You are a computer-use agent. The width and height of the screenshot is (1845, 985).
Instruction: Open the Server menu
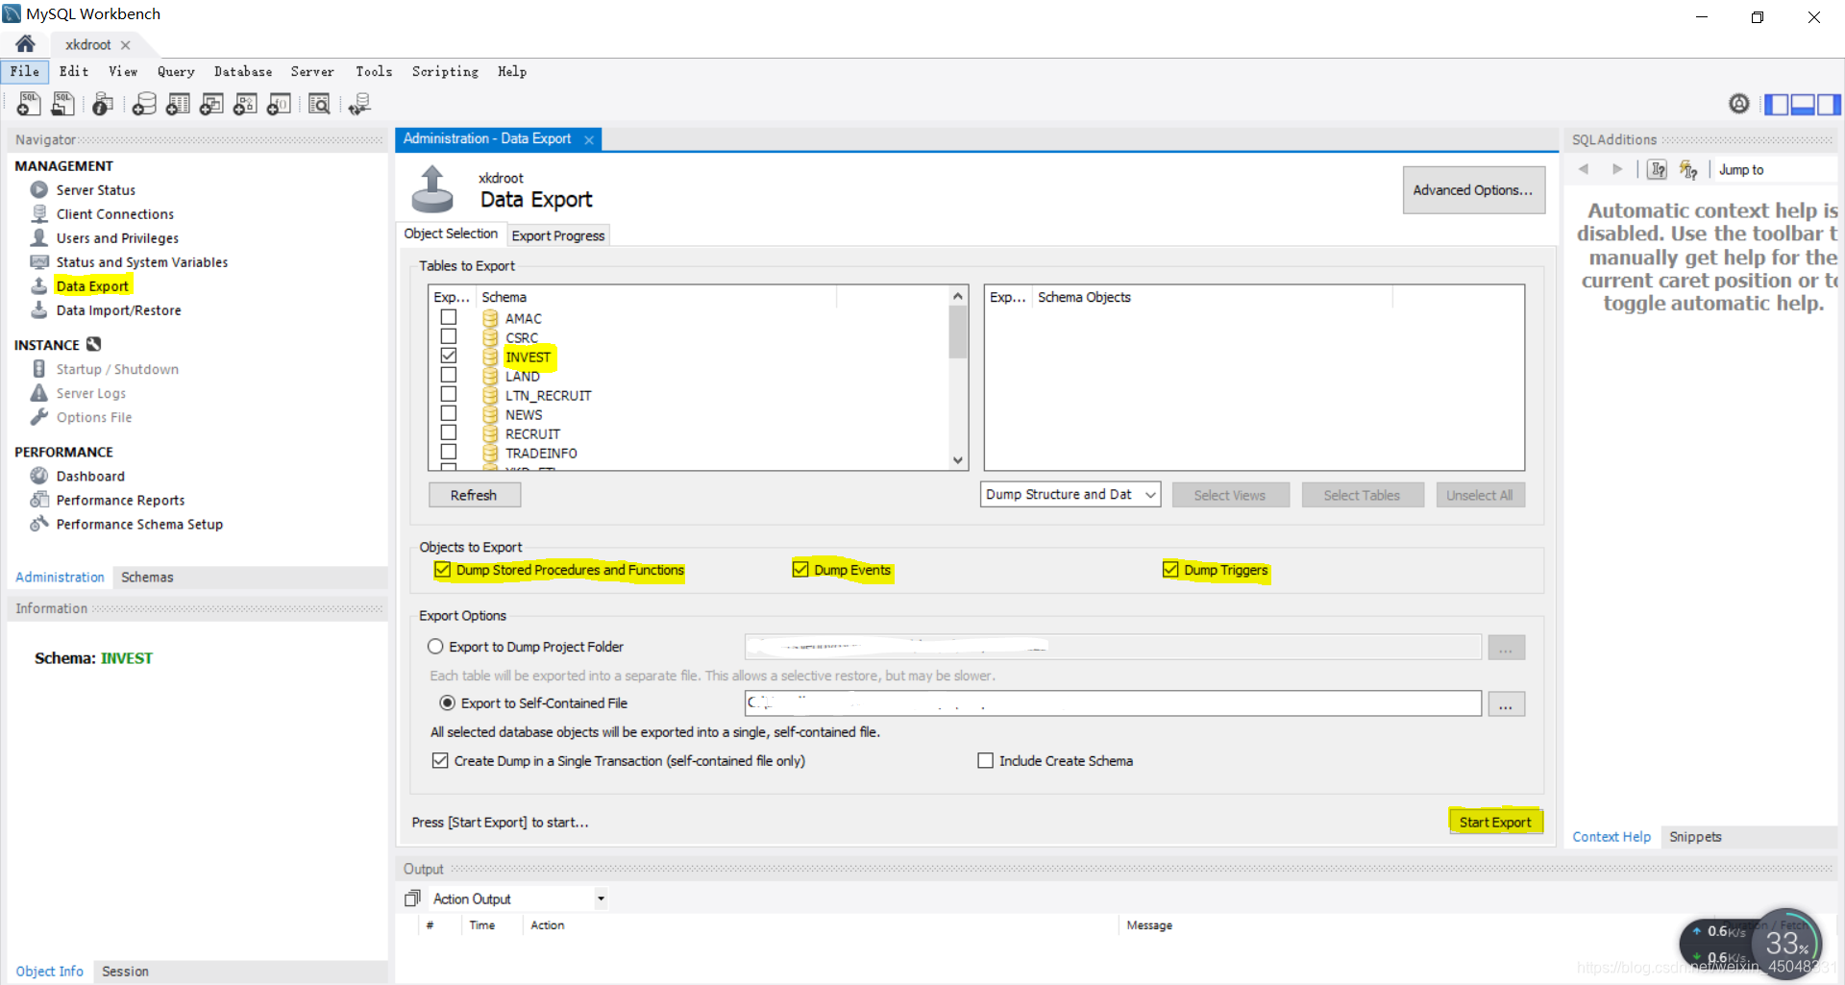point(312,71)
